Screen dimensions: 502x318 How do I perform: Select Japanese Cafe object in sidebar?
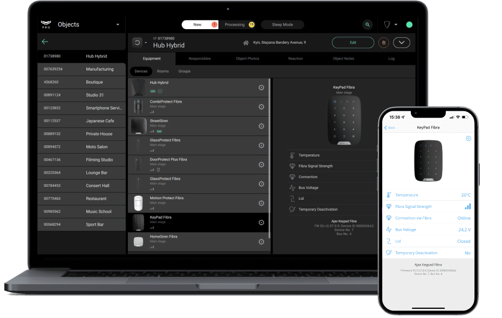82,121
